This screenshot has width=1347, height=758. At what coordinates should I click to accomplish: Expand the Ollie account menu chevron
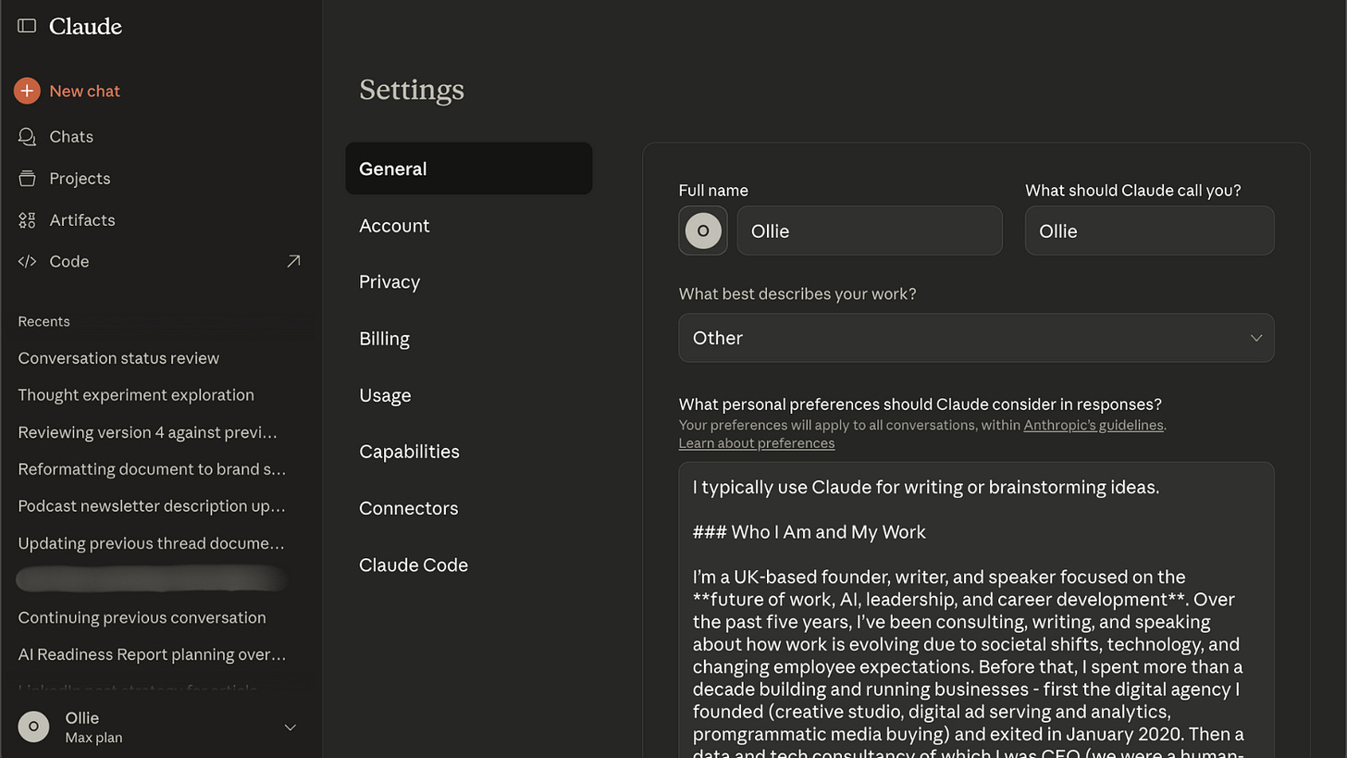(290, 727)
